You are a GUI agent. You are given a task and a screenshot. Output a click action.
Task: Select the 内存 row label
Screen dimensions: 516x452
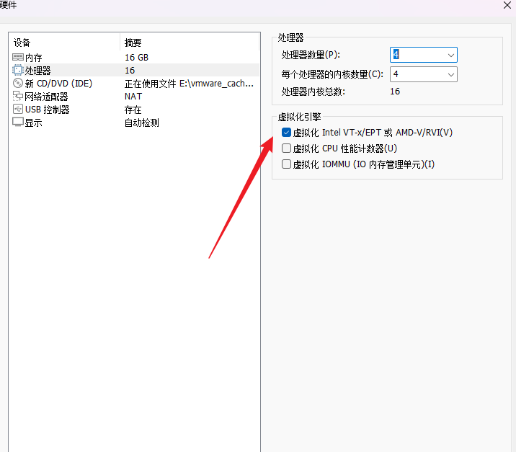(x=34, y=58)
